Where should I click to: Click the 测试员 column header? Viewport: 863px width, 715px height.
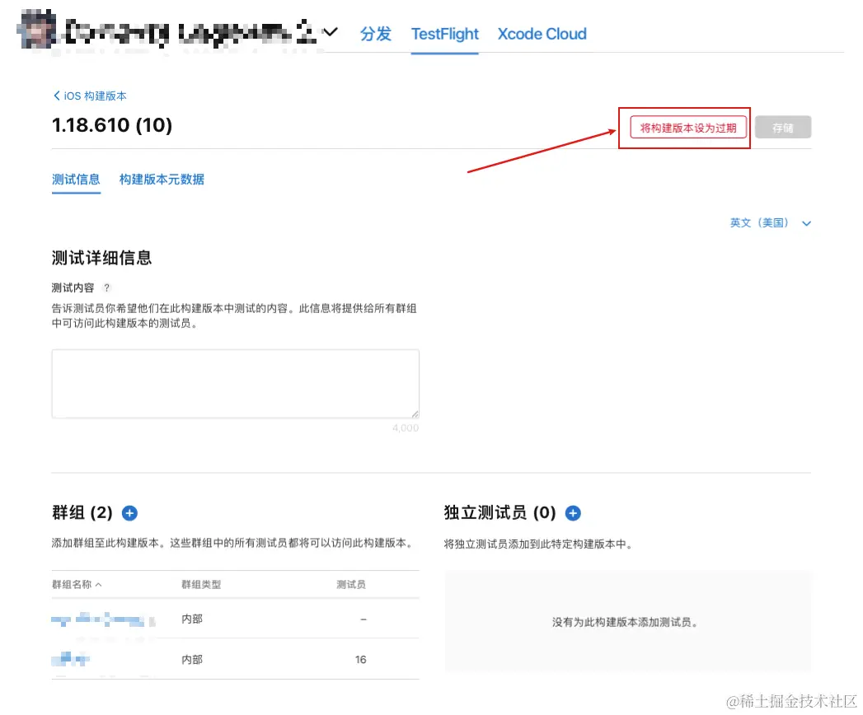coord(351,584)
